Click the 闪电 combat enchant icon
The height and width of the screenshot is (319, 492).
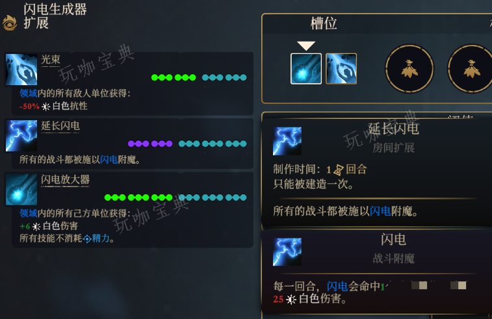[x=287, y=252]
